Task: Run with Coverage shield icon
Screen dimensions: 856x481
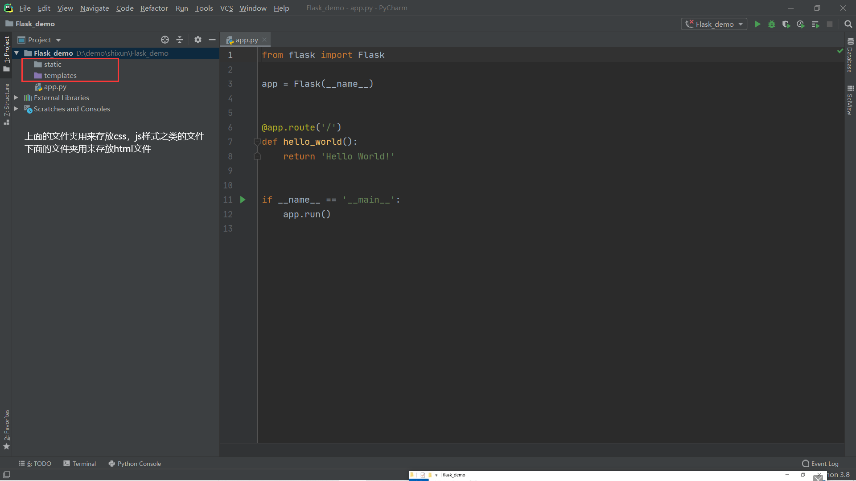Action: [x=786, y=24]
